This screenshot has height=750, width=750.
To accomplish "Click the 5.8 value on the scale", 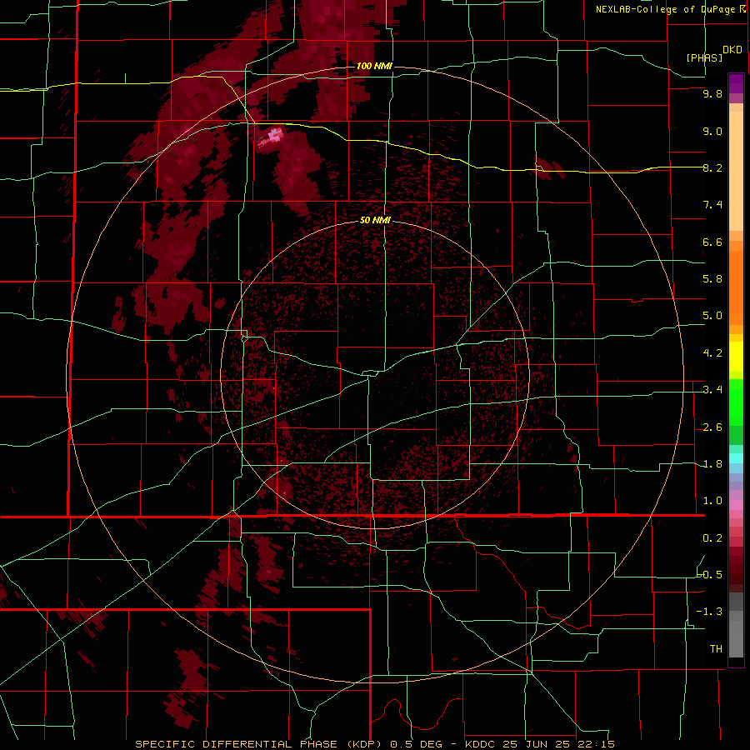I will (712, 279).
